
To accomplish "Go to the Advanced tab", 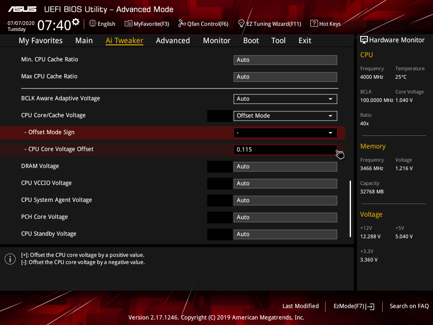I will (173, 41).
